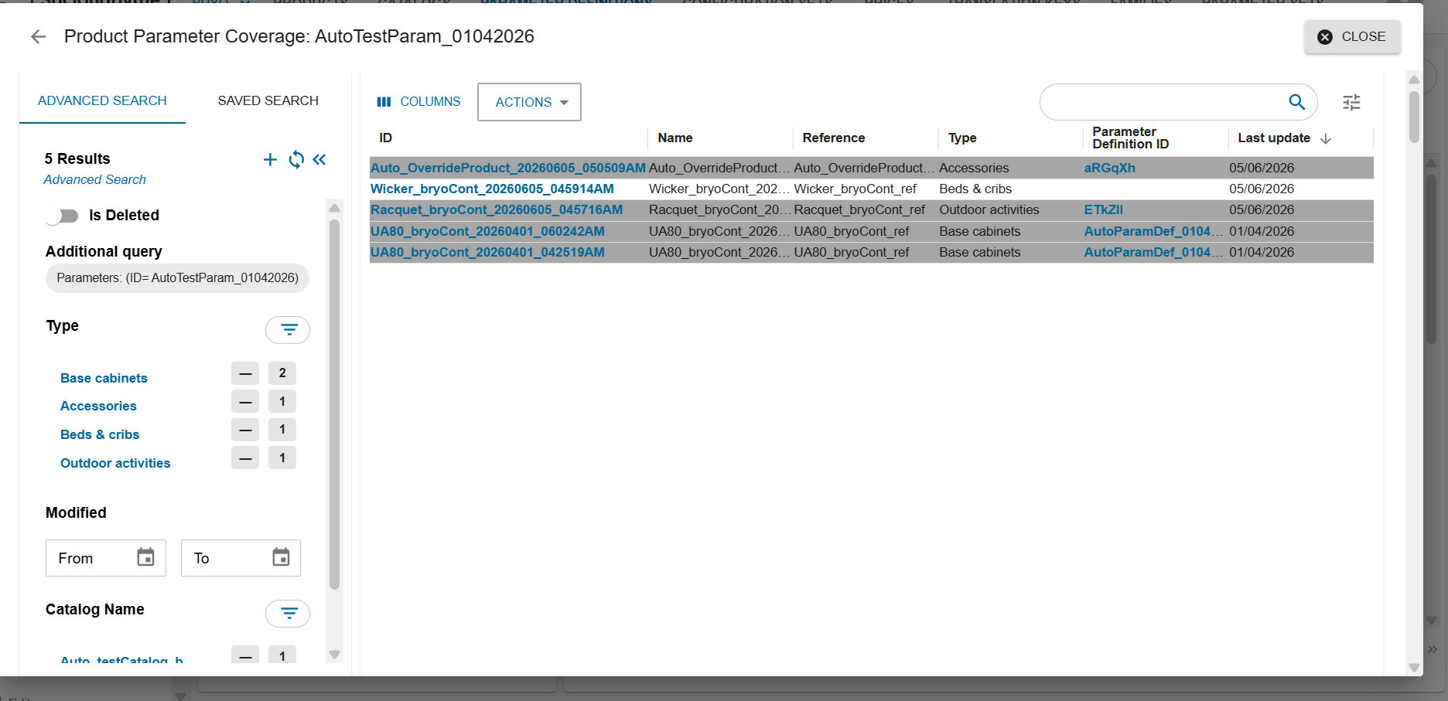Open the filter tuning sliders icon
Viewport: 1448px width, 701px height.
tap(1351, 102)
